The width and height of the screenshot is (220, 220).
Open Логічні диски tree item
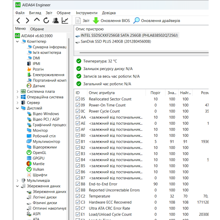point(42,197)
